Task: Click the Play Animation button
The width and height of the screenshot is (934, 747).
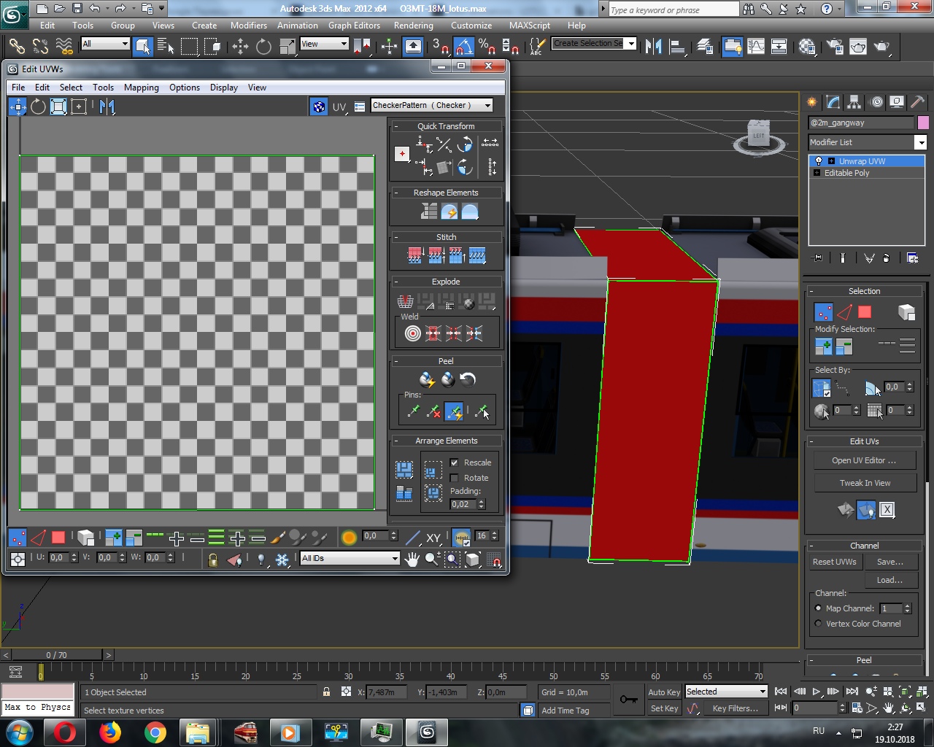Action: coord(816,692)
